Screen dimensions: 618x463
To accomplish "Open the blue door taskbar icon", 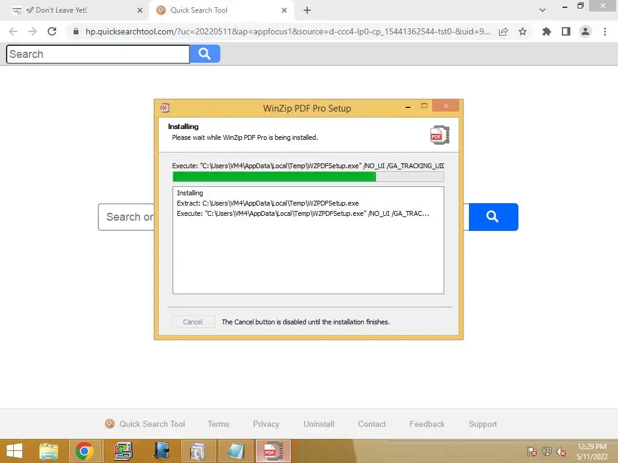I will point(161,451).
